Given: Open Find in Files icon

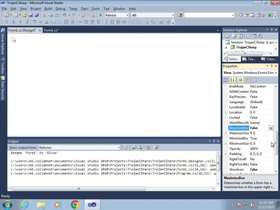Looking at the screenshot, I should [180, 15].
